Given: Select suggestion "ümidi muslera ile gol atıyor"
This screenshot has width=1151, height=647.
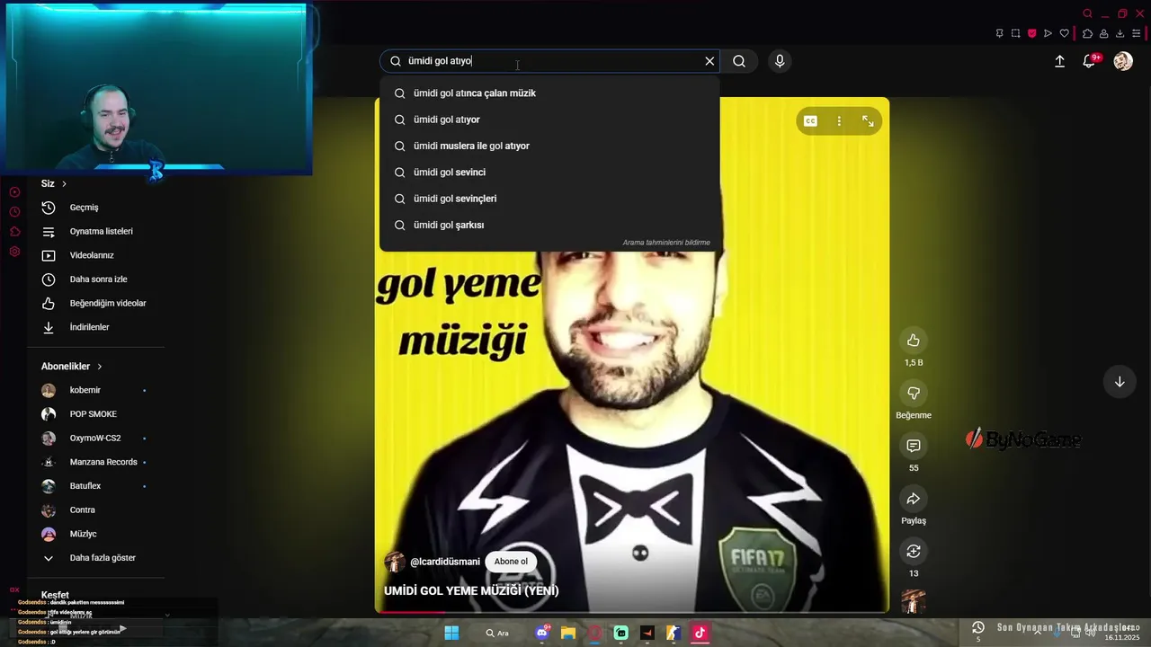Looking at the screenshot, I should (x=549, y=146).
